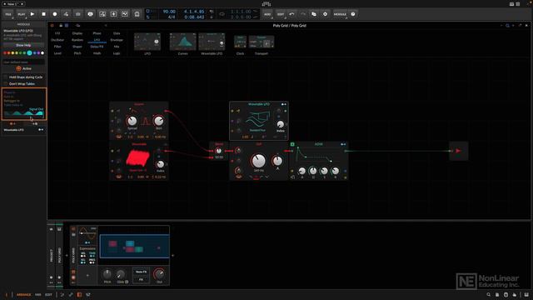This screenshot has width=533, height=300.
Task: Select Envelope module category
Action: point(117,40)
